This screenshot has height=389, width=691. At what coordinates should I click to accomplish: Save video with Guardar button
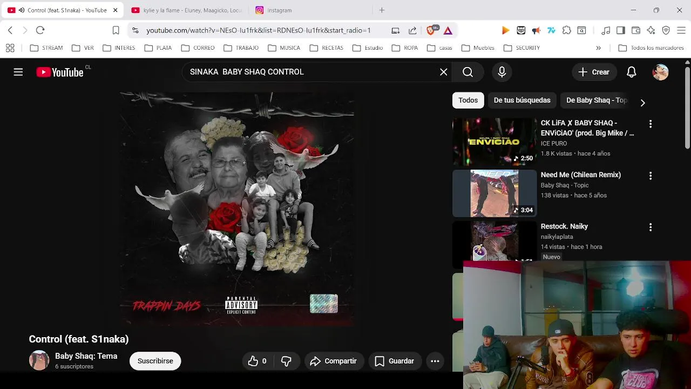click(x=395, y=361)
